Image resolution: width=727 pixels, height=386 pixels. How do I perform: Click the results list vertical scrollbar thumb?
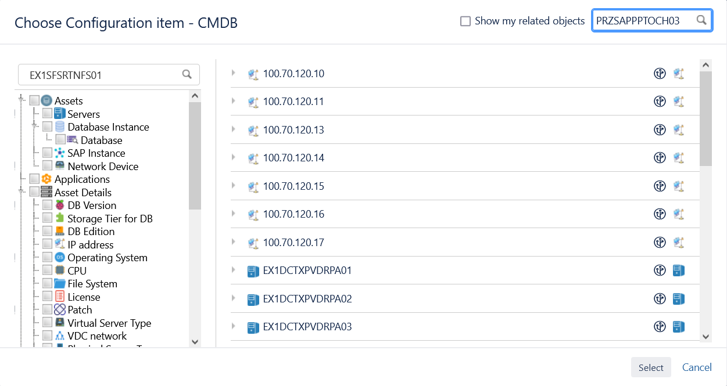705,119
